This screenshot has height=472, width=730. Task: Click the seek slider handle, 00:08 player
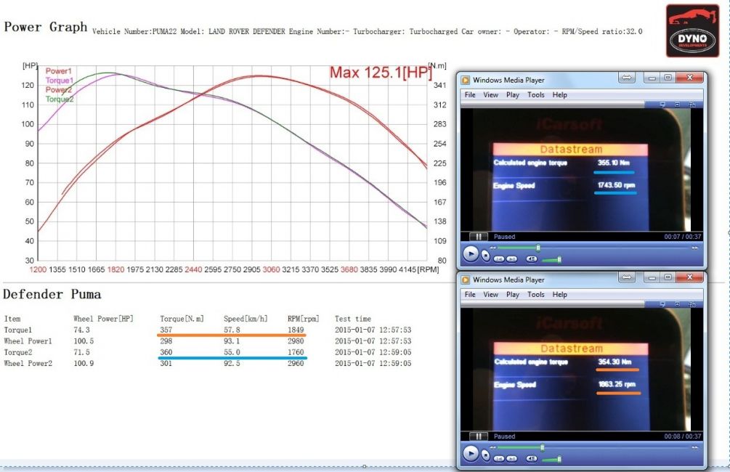point(542,447)
